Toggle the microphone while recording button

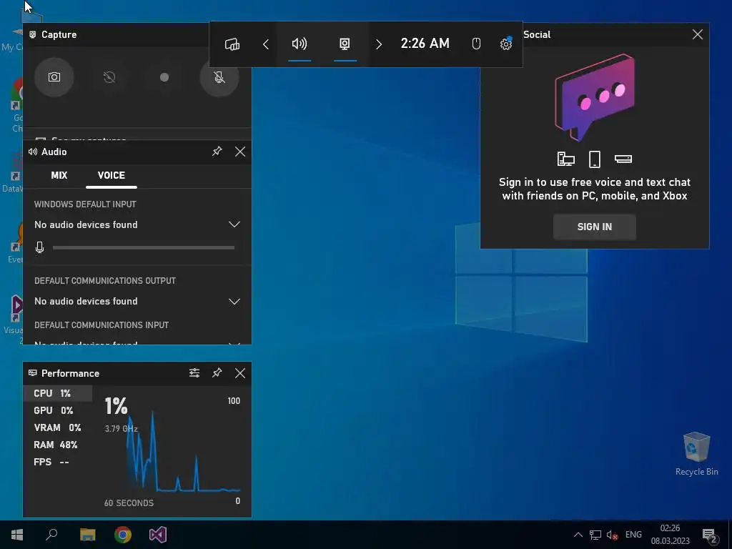click(219, 77)
